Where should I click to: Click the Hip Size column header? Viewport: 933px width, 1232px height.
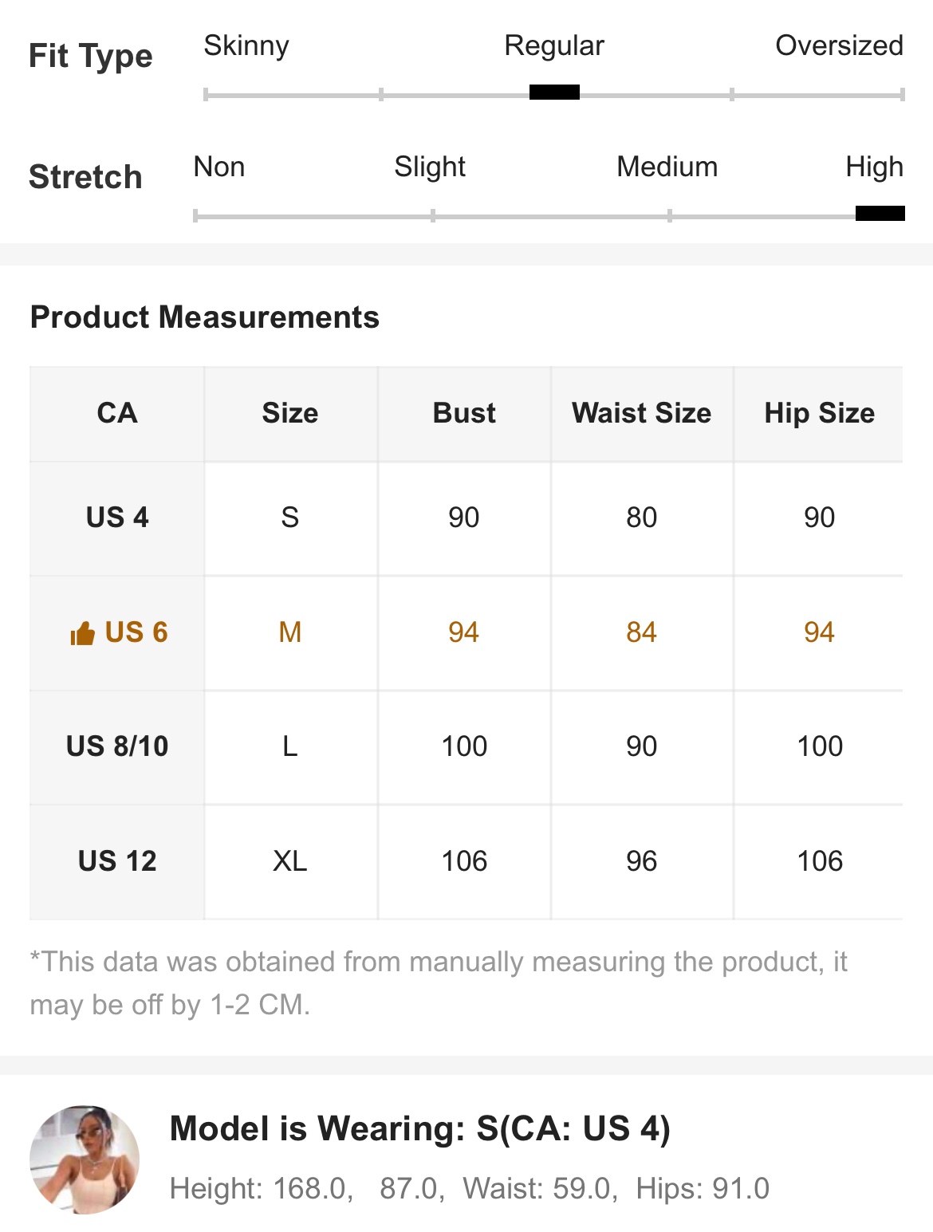819,413
